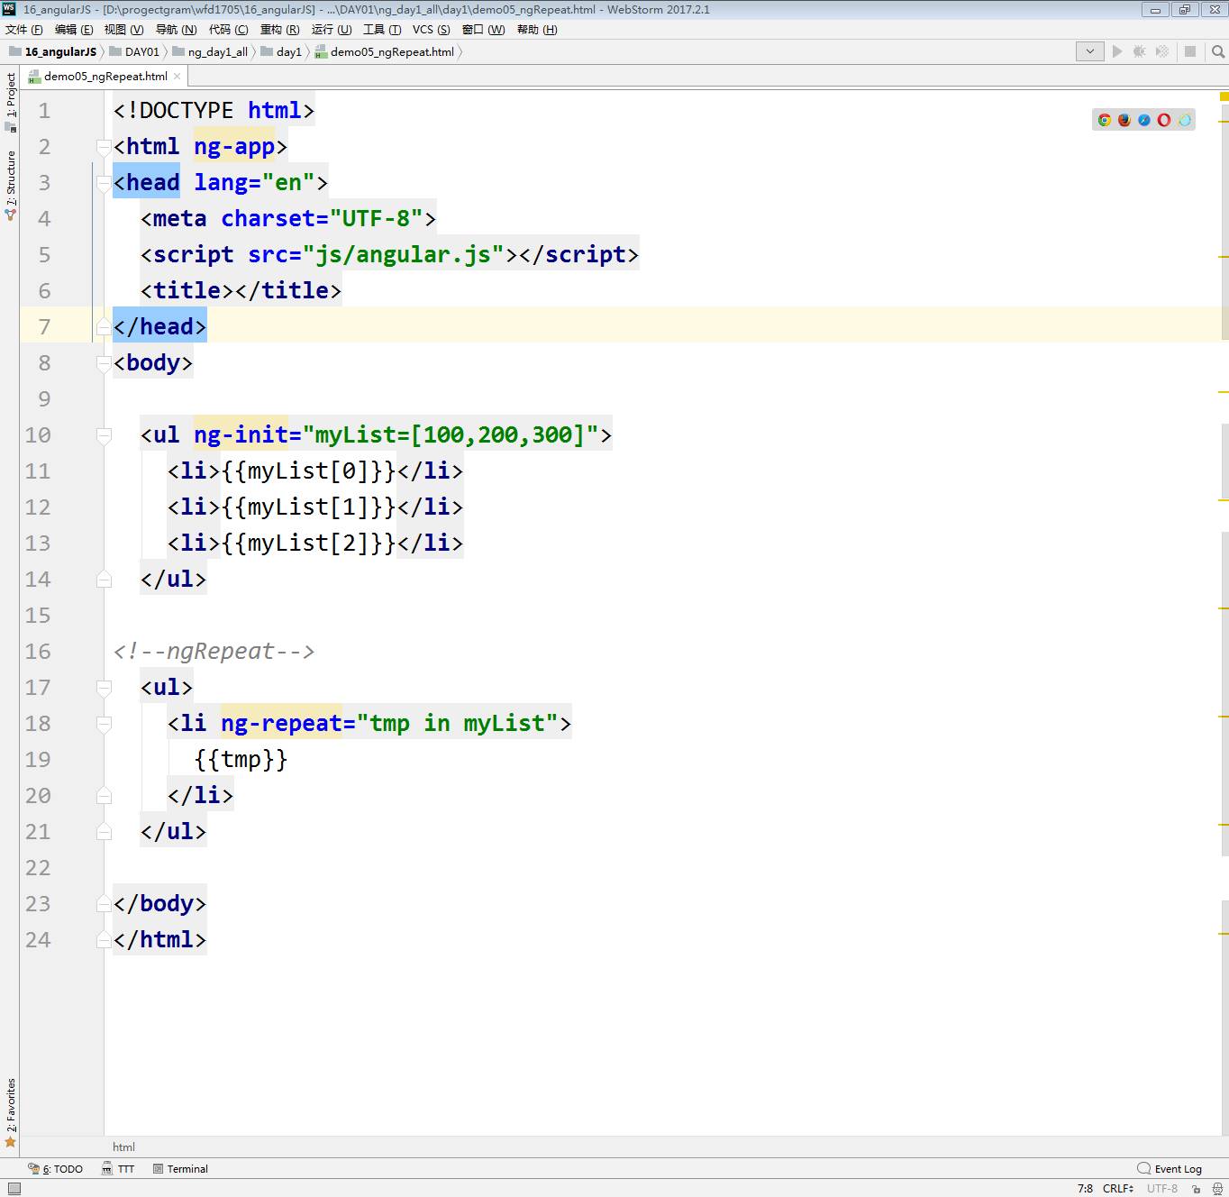Open the file in Firefox browser
Image resolution: width=1229 pixels, height=1197 pixels.
click(x=1124, y=120)
